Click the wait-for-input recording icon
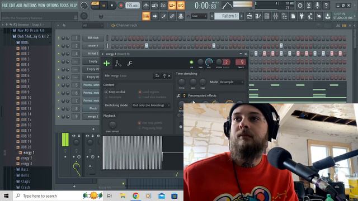This screenshot has height=201, width=358. 154,5
